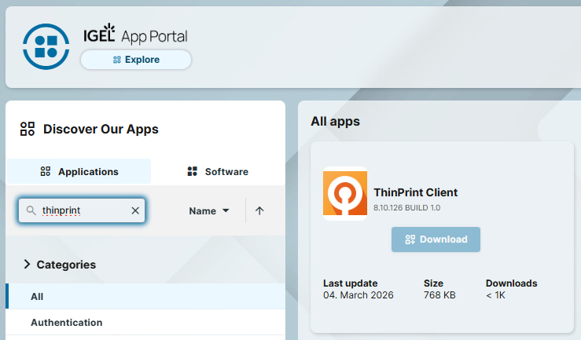This screenshot has height=340, width=581.
Task: Open the ThinPrint Client title
Action: pyautogui.click(x=415, y=192)
